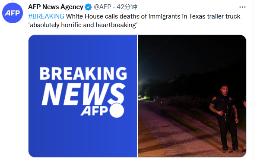This screenshot has height=162, width=257.
Task: Open the nighttime police officer photo
Action: tap(192, 96)
